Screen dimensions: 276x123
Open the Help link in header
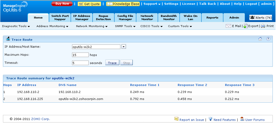238,4
